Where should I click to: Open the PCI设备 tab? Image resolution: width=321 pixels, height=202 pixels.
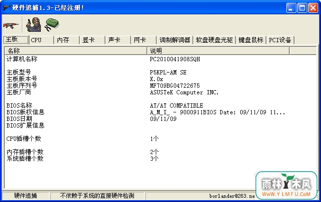click(x=280, y=40)
